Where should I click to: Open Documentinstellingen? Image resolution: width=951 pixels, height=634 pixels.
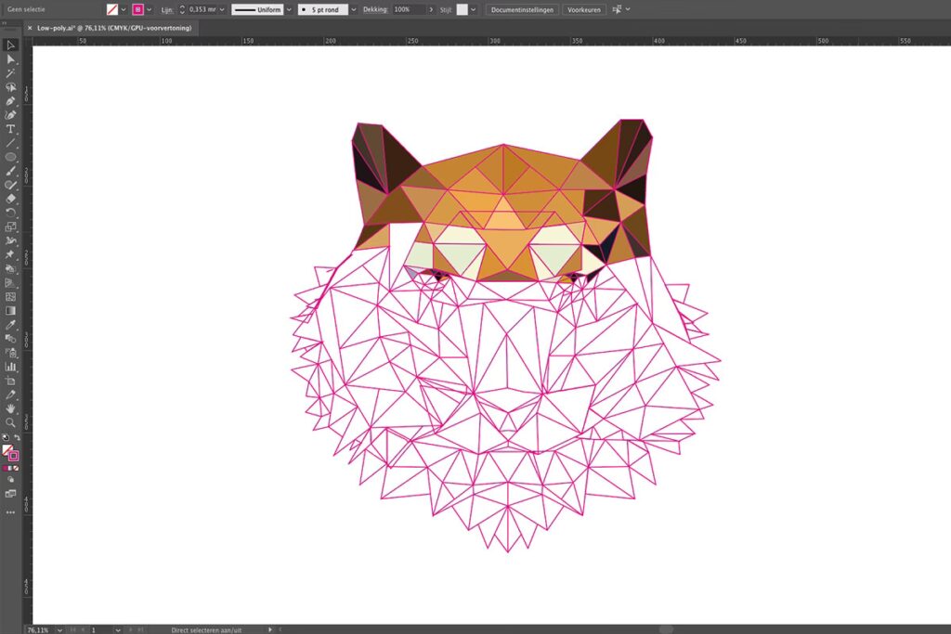coord(522,9)
